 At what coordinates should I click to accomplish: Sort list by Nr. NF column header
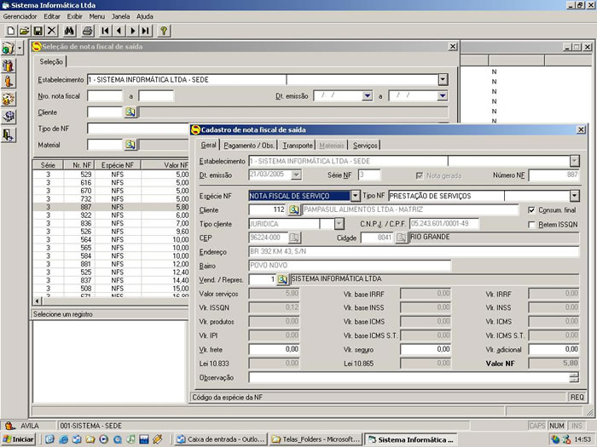click(x=79, y=165)
